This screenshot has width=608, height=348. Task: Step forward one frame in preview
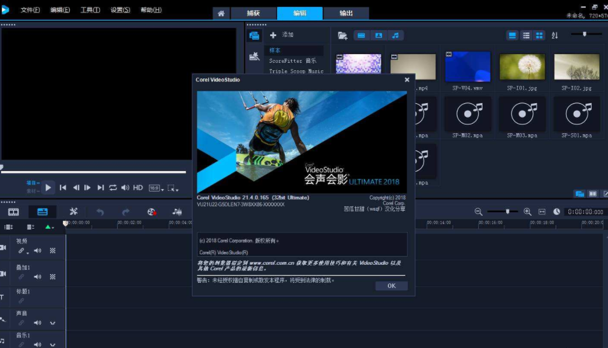pos(87,187)
